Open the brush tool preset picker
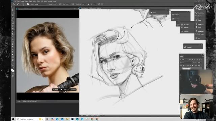The image size is (216, 121). pos(19,4)
